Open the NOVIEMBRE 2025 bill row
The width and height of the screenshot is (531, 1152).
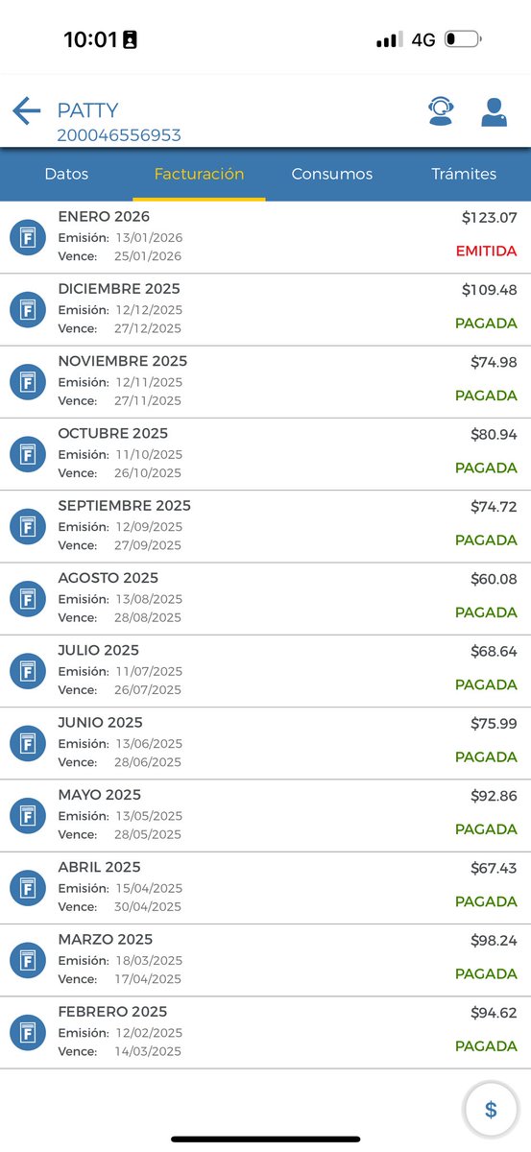[265, 382]
